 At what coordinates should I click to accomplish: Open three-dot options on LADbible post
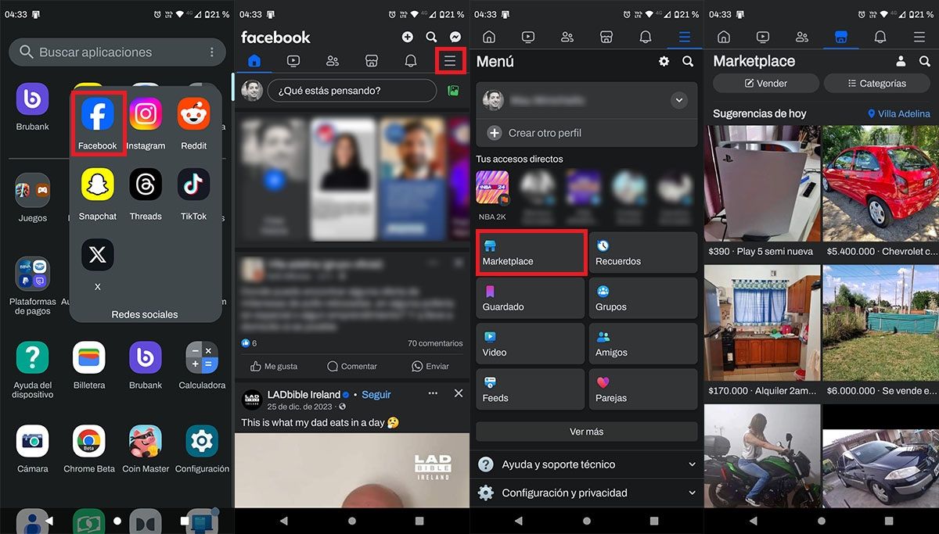pyautogui.click(x=433, y=393)
